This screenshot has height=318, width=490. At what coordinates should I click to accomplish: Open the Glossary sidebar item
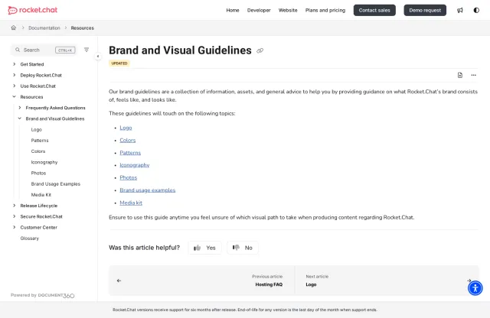tap(29, 238)
